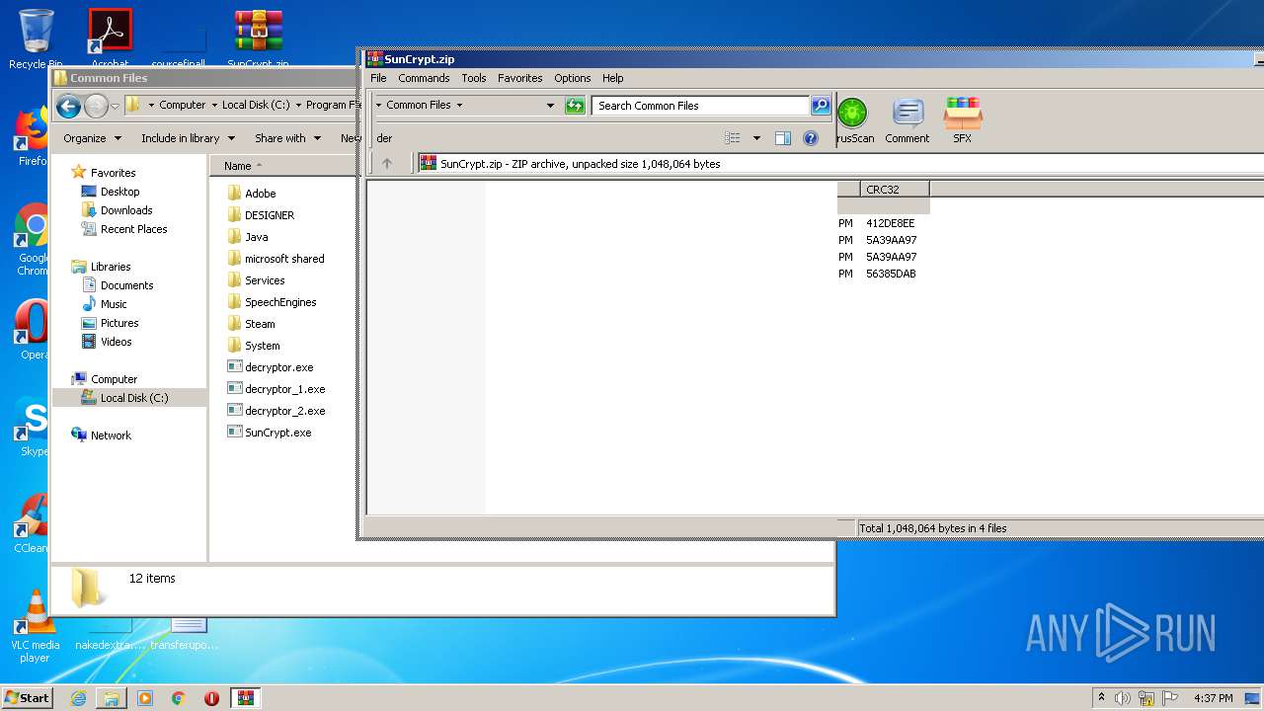Click the change view icon
The image size is (1264, 711).
click(x=733, y=138)
